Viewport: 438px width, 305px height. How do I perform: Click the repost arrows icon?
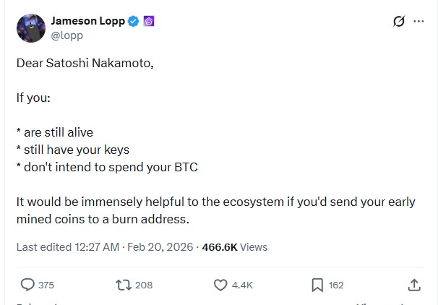coord(124,285)
